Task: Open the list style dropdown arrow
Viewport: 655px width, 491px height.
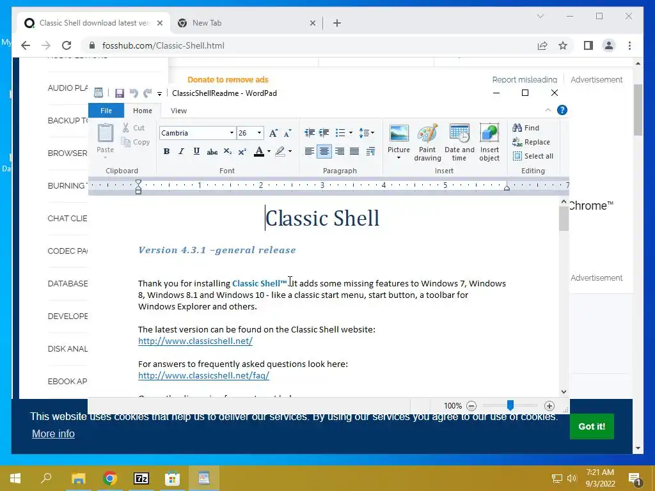Action: pyautogui.click(x=351, y=133)
